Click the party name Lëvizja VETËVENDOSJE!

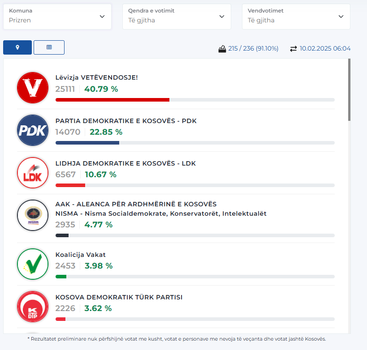tap(97, 77)
